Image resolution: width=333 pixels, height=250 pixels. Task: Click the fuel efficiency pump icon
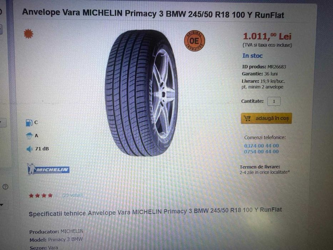click(x=29, y=122)
